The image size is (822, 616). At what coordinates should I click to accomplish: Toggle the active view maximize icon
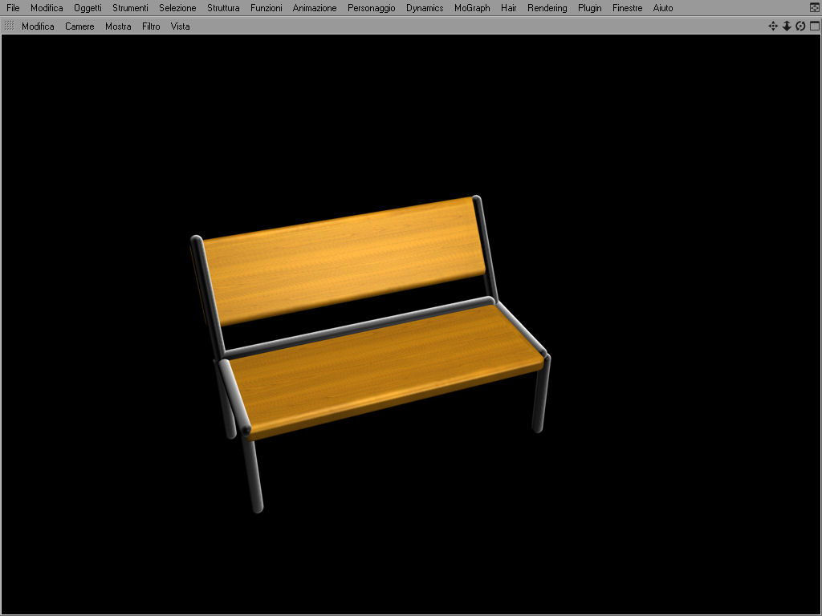(815, 26)
